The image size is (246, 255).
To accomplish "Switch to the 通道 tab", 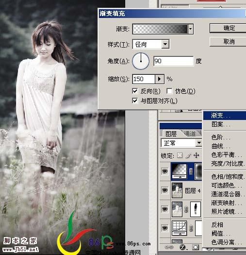I will click(190, 134).
